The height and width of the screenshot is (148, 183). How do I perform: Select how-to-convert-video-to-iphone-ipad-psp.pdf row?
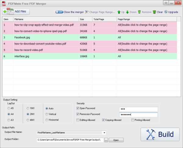[90, 31]
